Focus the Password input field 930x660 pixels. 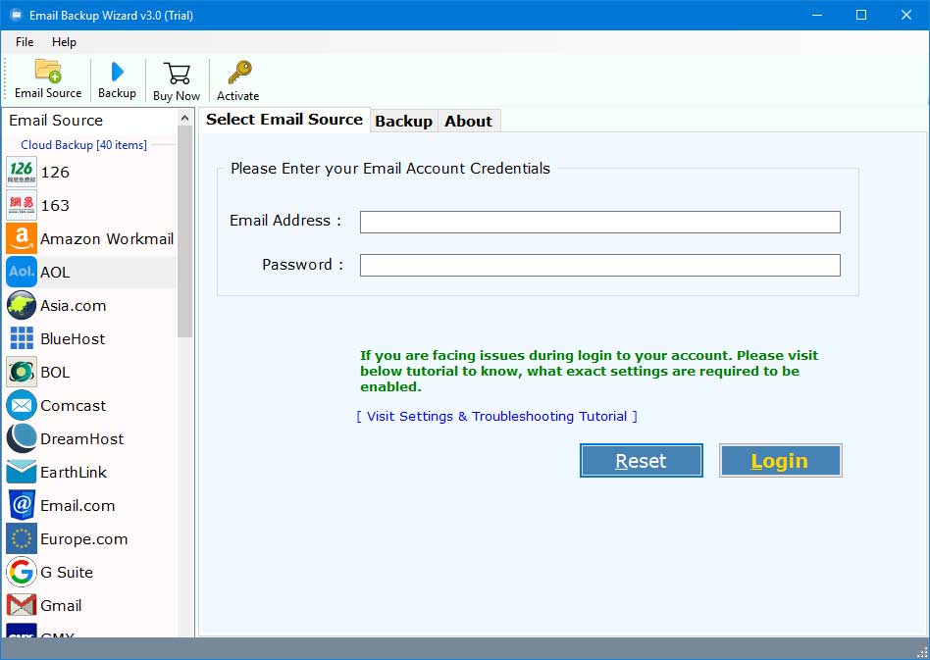point(599,265)
